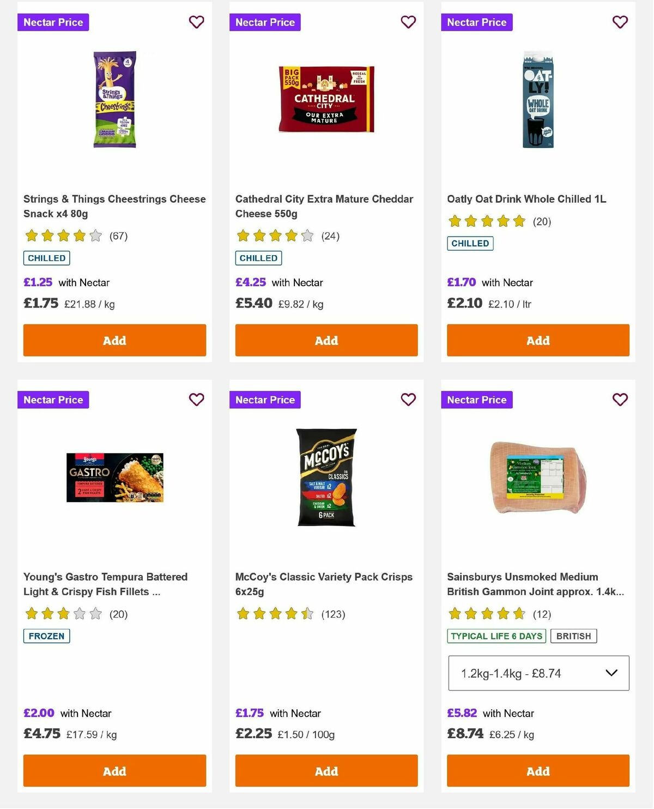This screenshot has height=809, width=654.
Task: Open the Oatly Oat Drink product page
Action: (526, 199)
